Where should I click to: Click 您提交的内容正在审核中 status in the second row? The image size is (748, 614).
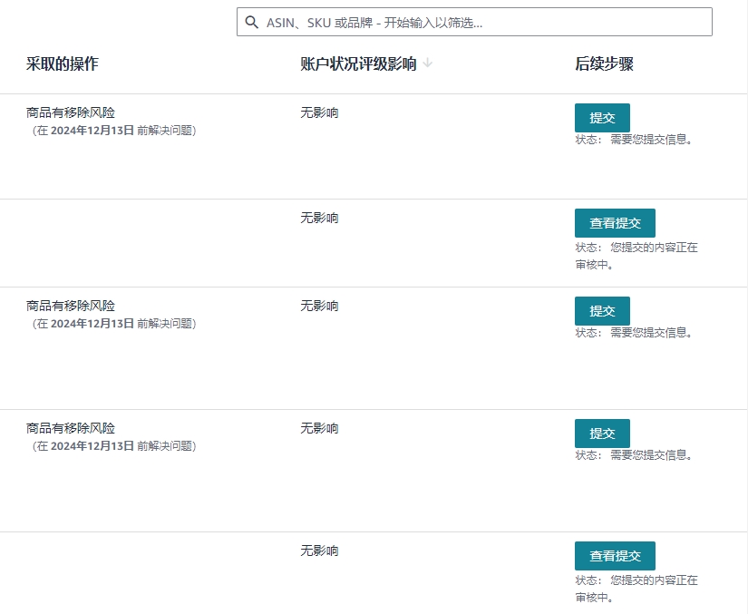click(636, 256)
